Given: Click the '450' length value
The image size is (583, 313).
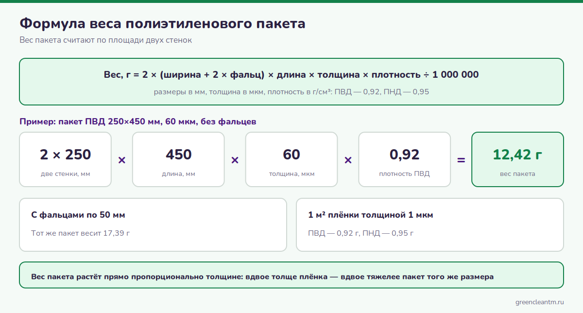Looking at the screenshot, I should tap(179, 155).
